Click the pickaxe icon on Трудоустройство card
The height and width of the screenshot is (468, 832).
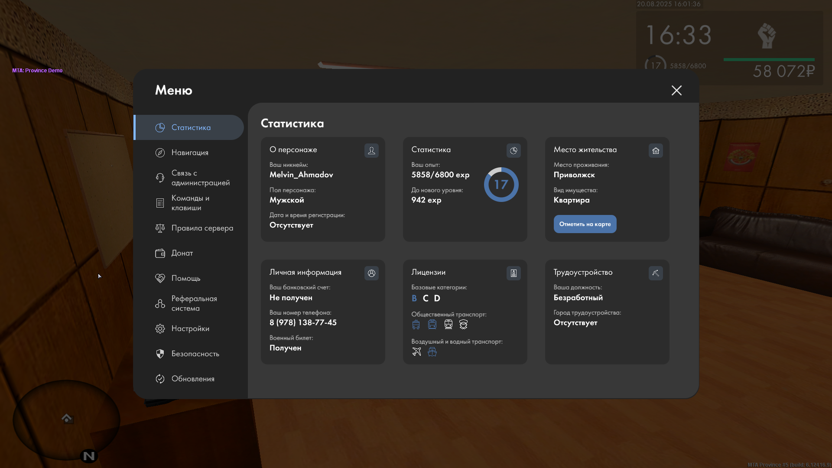[656, 273]
